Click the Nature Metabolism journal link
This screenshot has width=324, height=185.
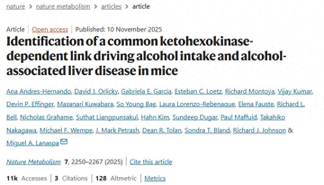tap(34, 162)
